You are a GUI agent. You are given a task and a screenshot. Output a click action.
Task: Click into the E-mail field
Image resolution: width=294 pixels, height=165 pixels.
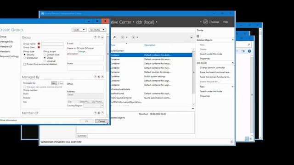[91, 44]
